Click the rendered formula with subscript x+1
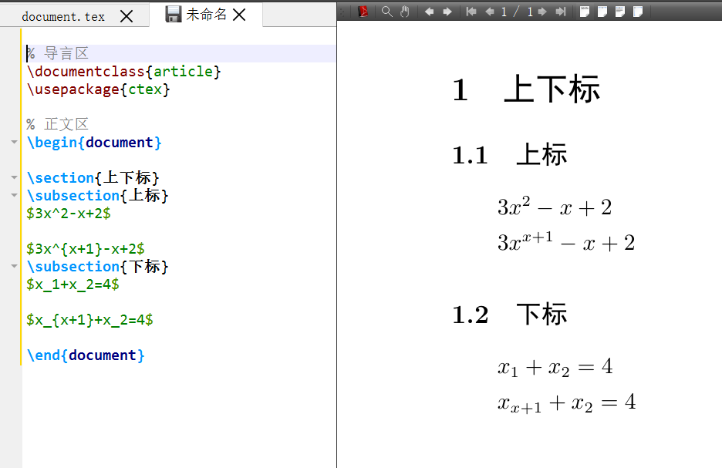 point(567,403)
